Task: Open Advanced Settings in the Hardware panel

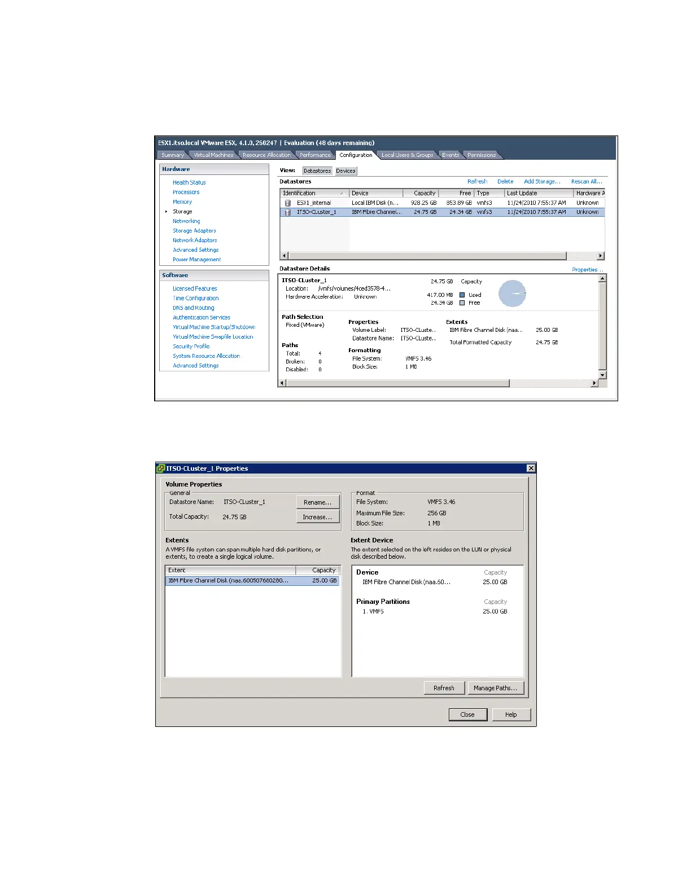Action: [195, 249]
